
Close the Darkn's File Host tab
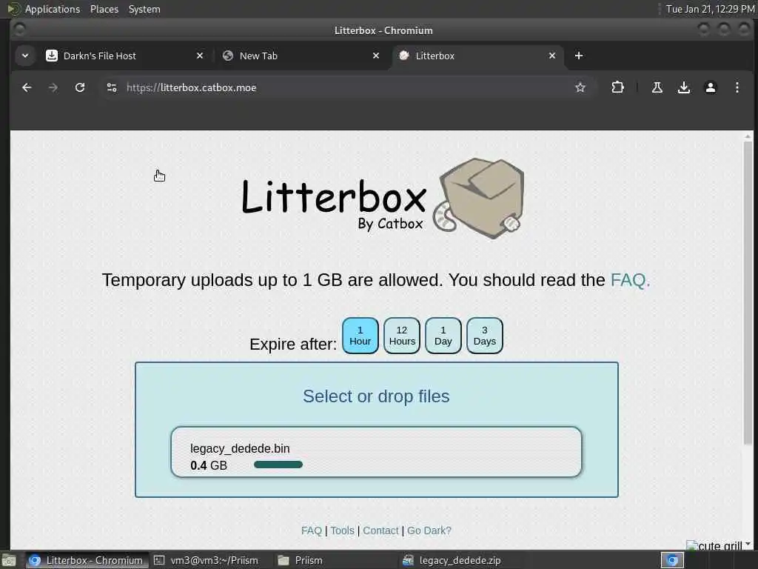point(200,56)
